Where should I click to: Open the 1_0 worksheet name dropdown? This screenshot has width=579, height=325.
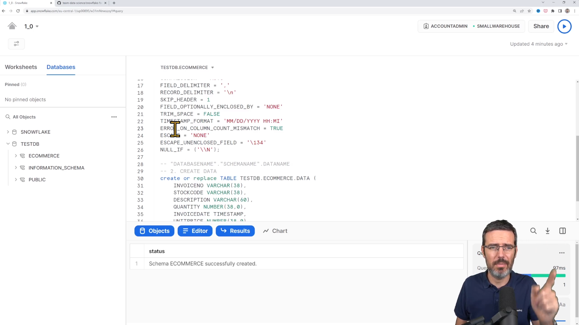[x=31, y=26]
